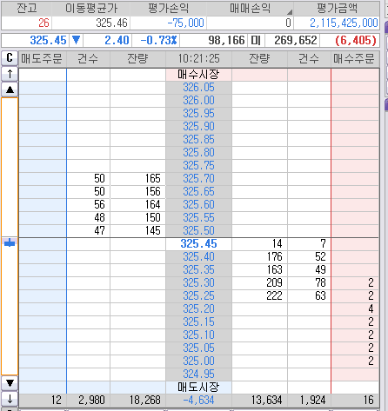Select price 325.90 in the ladder

click(198, 127)
